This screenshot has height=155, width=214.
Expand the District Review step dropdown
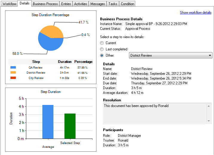coord(210,55)
